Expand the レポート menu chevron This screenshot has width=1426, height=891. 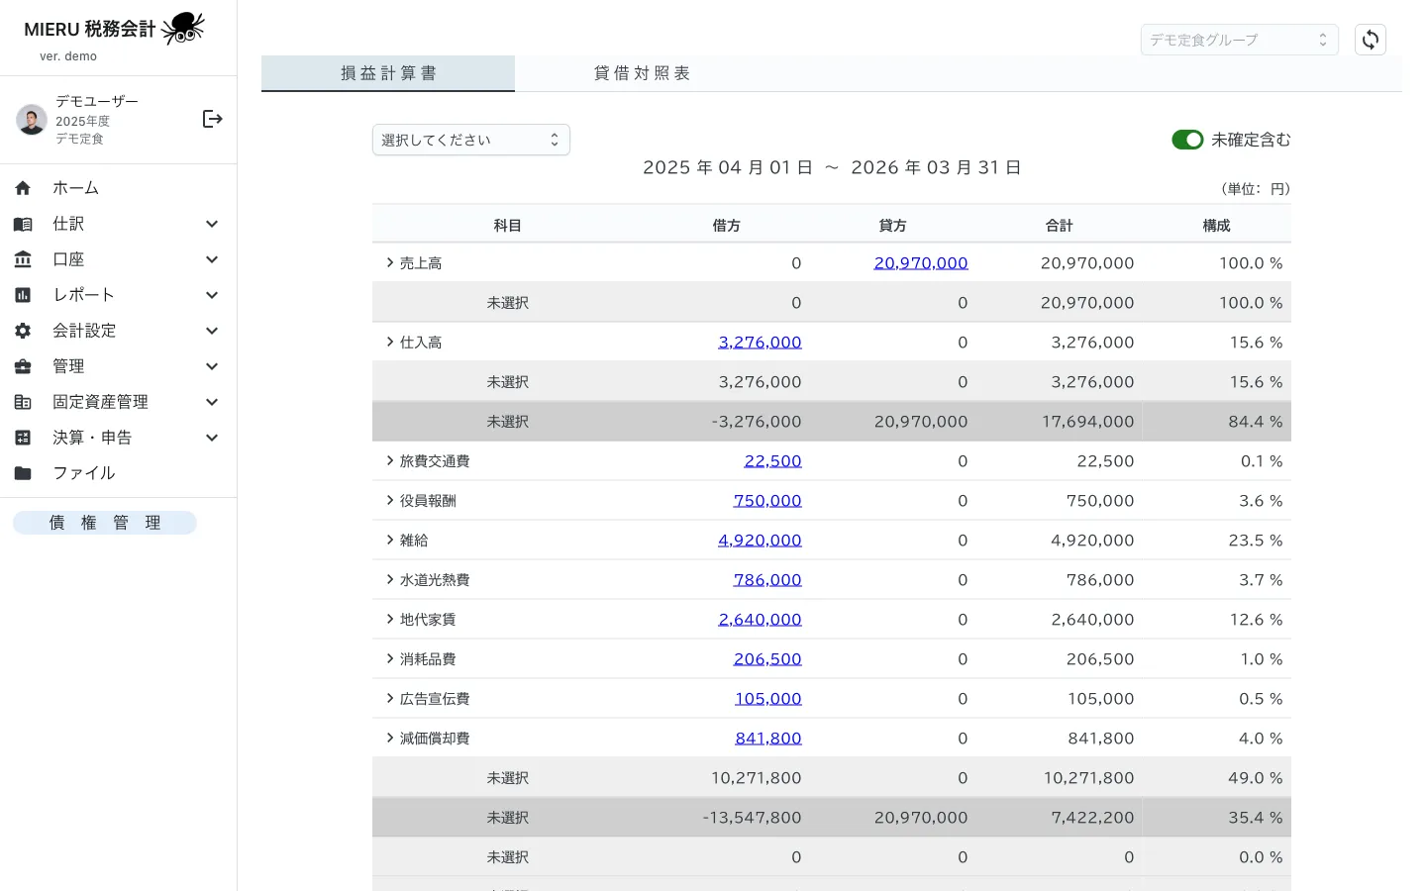tap(212, 295)
